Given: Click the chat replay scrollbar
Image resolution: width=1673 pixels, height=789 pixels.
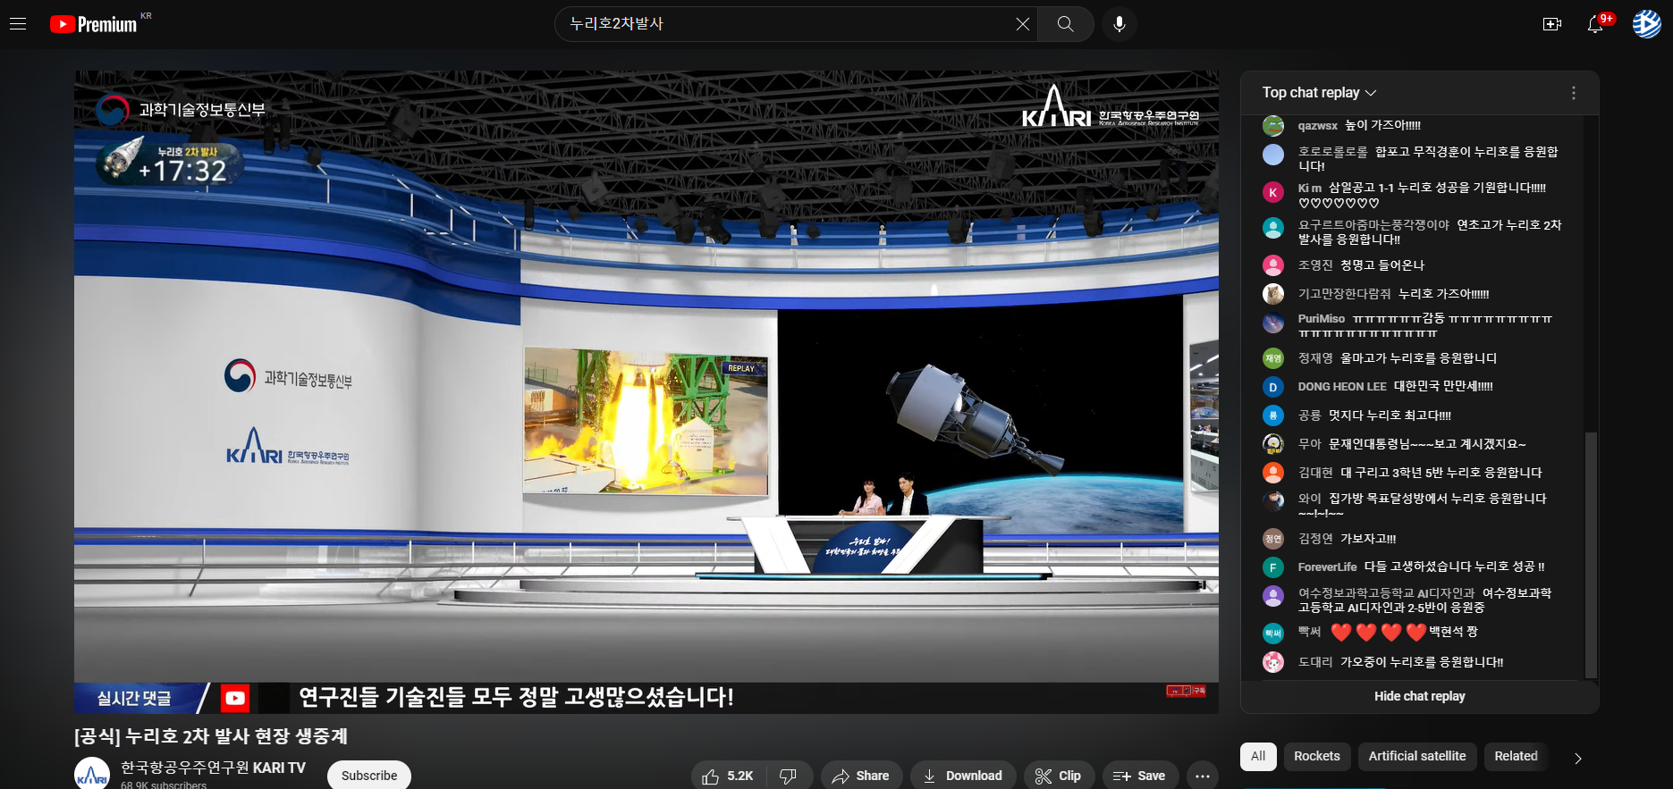Looking at the screenshot, I should [x=1591, y=554].
